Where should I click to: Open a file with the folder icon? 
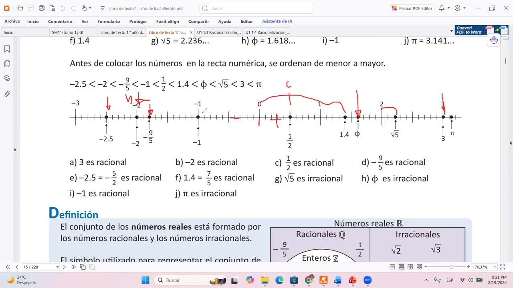[20, 8]
